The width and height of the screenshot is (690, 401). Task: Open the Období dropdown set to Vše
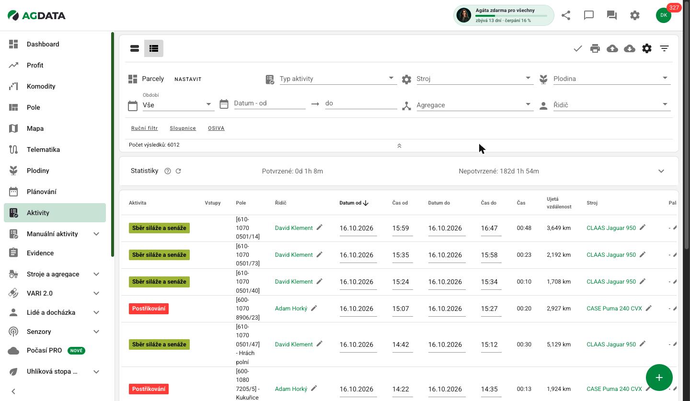(x=178, y=105)
